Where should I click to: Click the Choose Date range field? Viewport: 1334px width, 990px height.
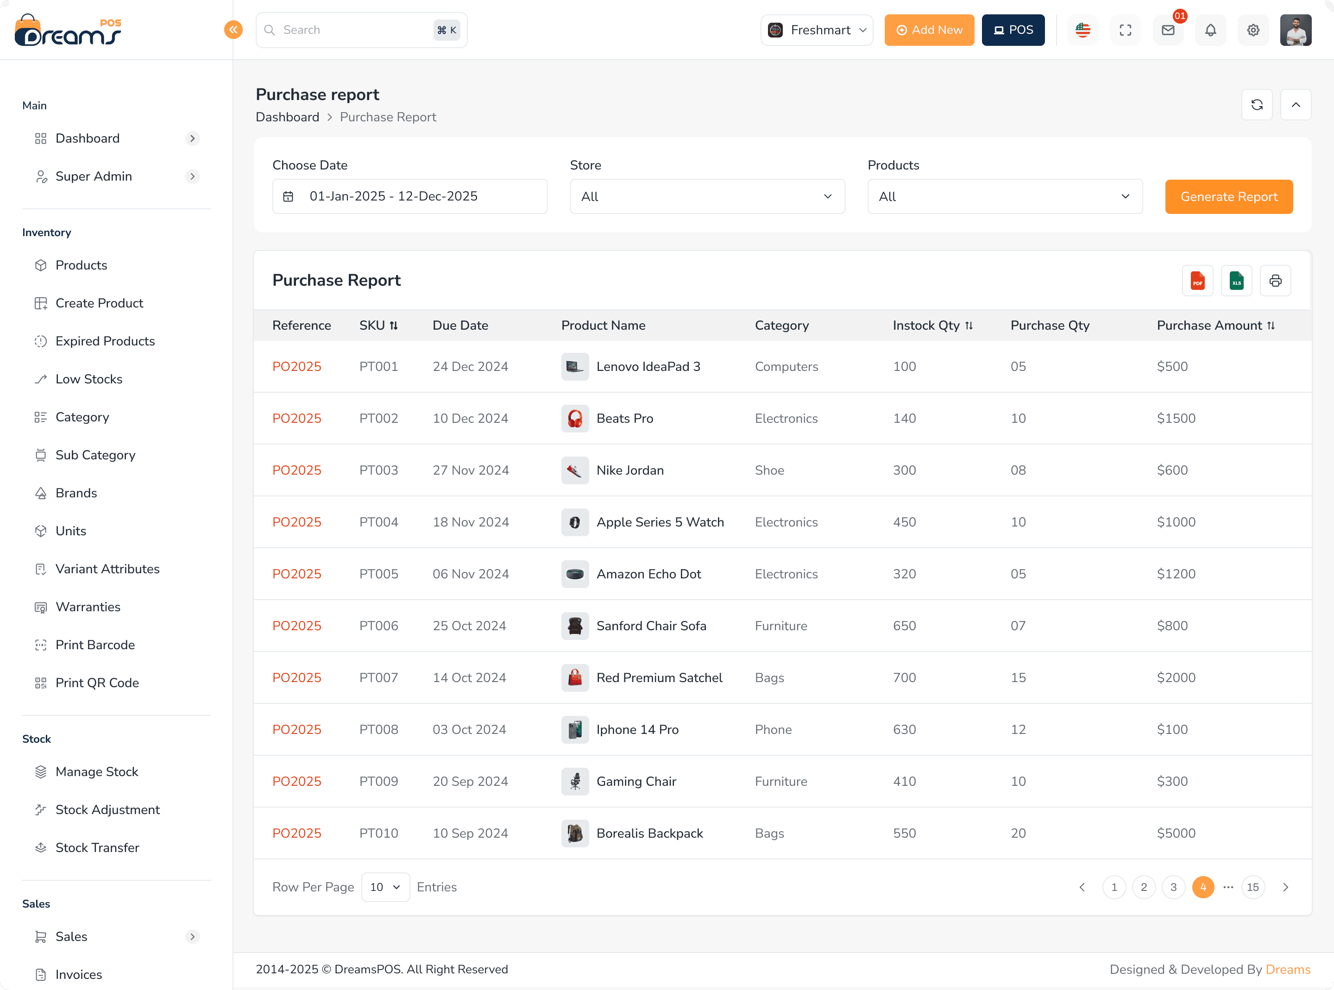click(409, 196)
